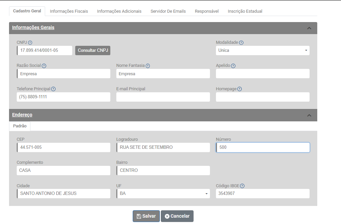The width and height of the screenshot is (341, 223).
Task: Switch to the Informações Fiscais tab
Action: point(69,11)
